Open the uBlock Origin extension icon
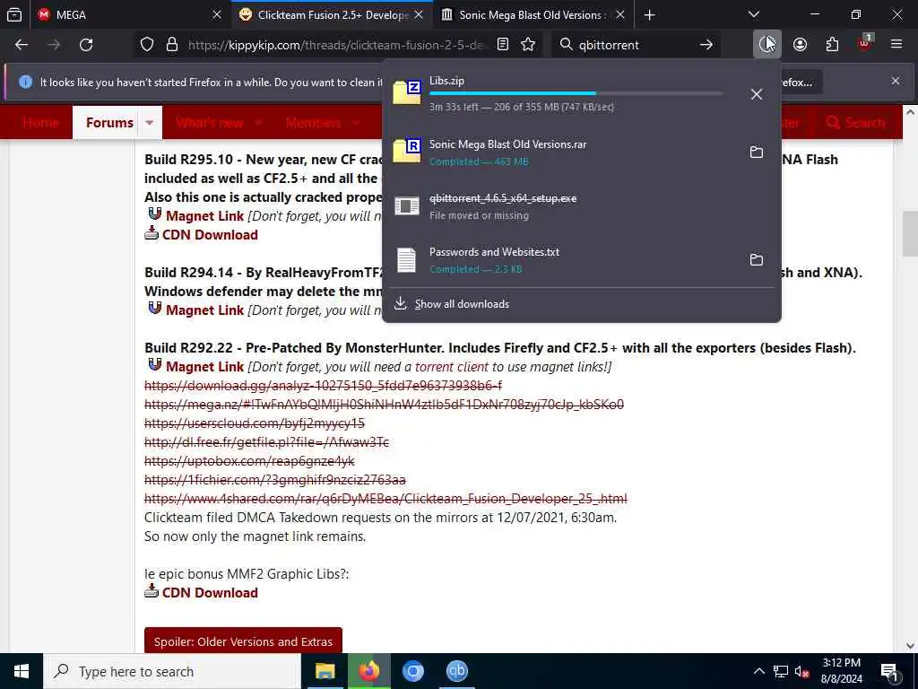The height and width of the screenshot is (689, 918). point(864,43)
